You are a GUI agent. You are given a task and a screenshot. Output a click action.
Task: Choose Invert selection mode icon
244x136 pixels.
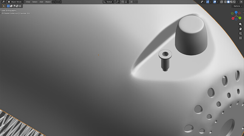pyautogui.click(x=17, y=6)
